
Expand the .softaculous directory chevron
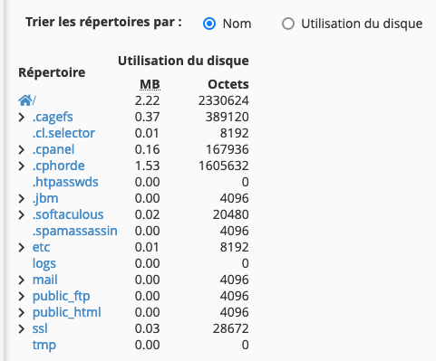point(22,214)
